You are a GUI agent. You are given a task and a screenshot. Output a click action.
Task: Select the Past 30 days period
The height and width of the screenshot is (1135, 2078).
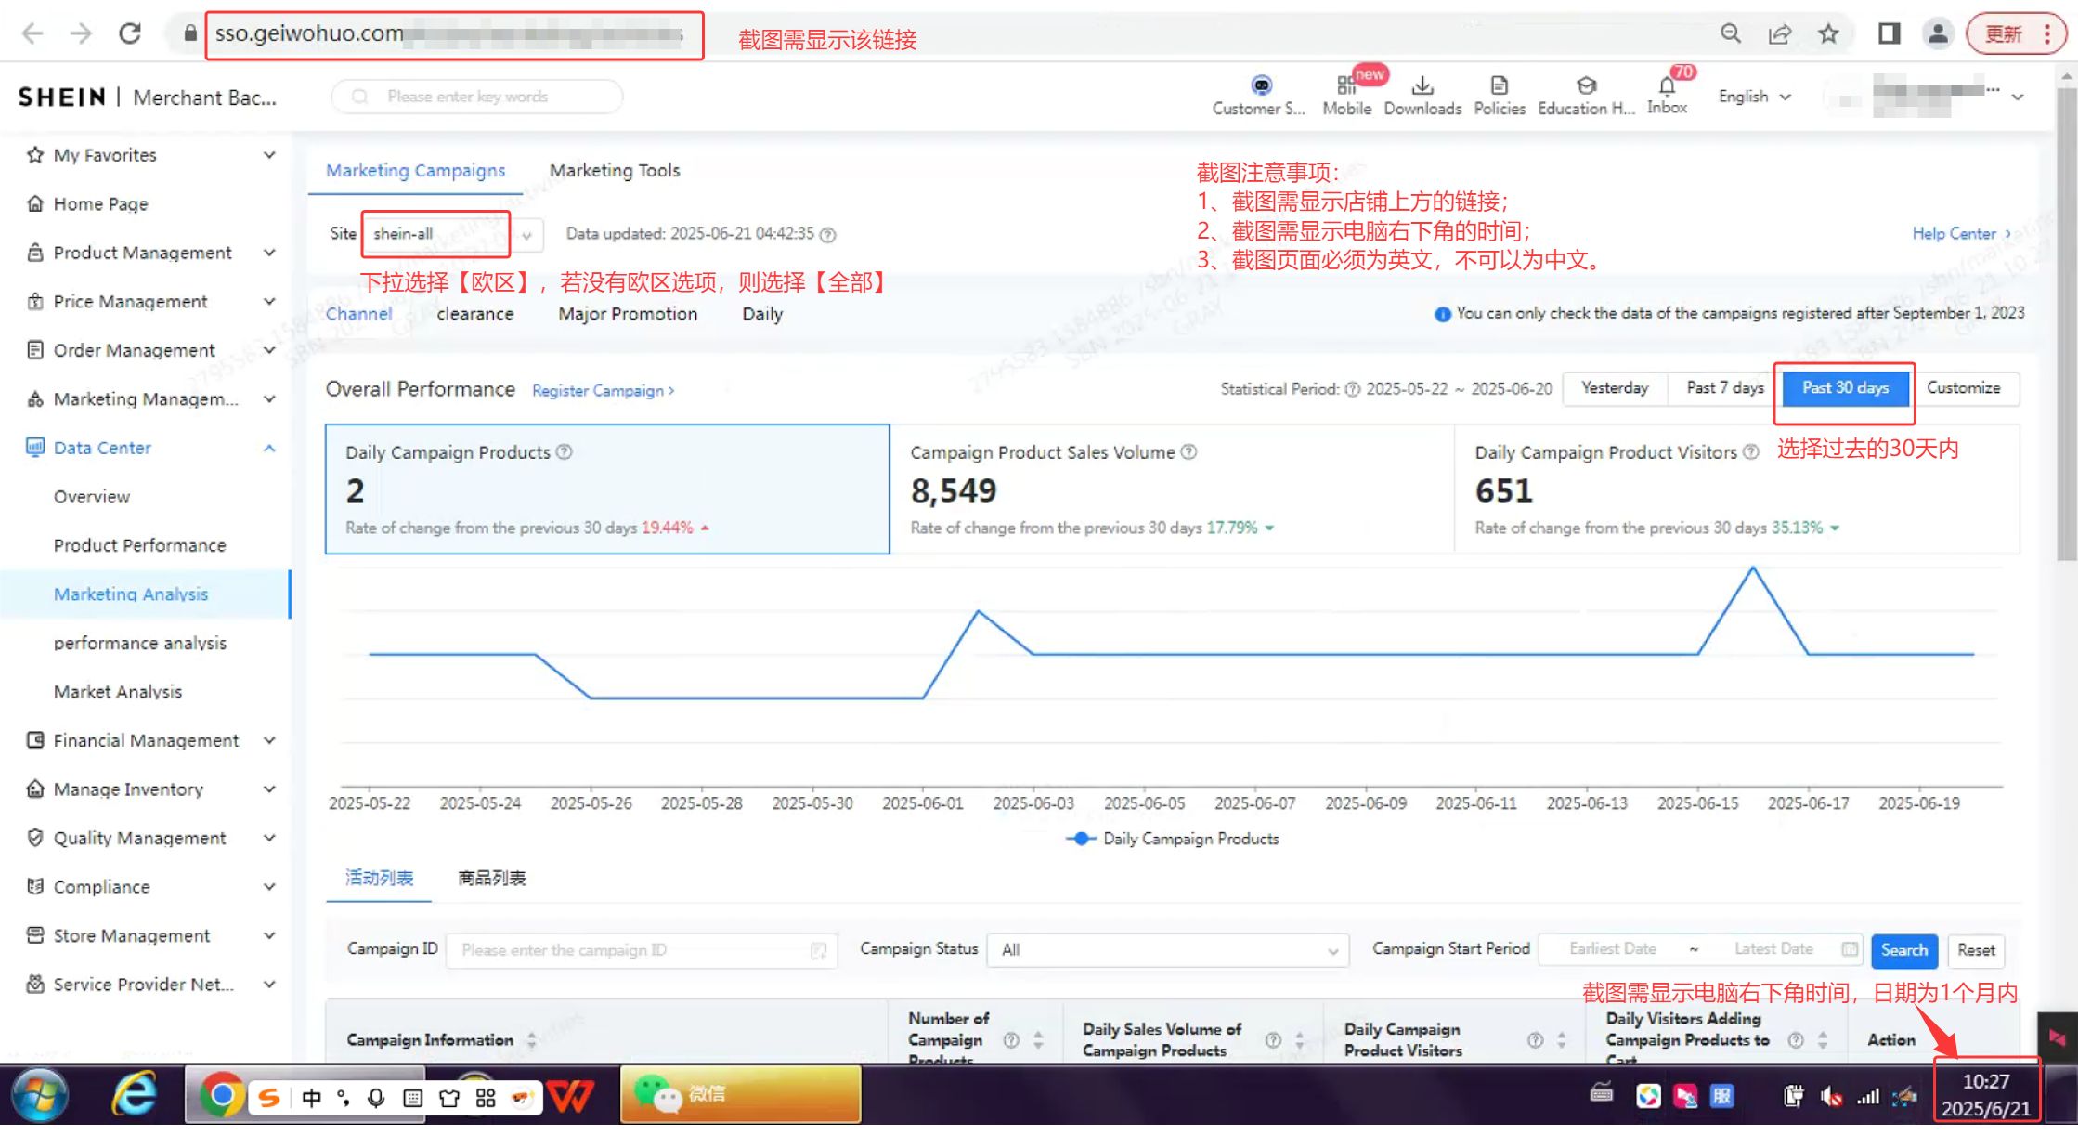click(x=1844, y=388)
